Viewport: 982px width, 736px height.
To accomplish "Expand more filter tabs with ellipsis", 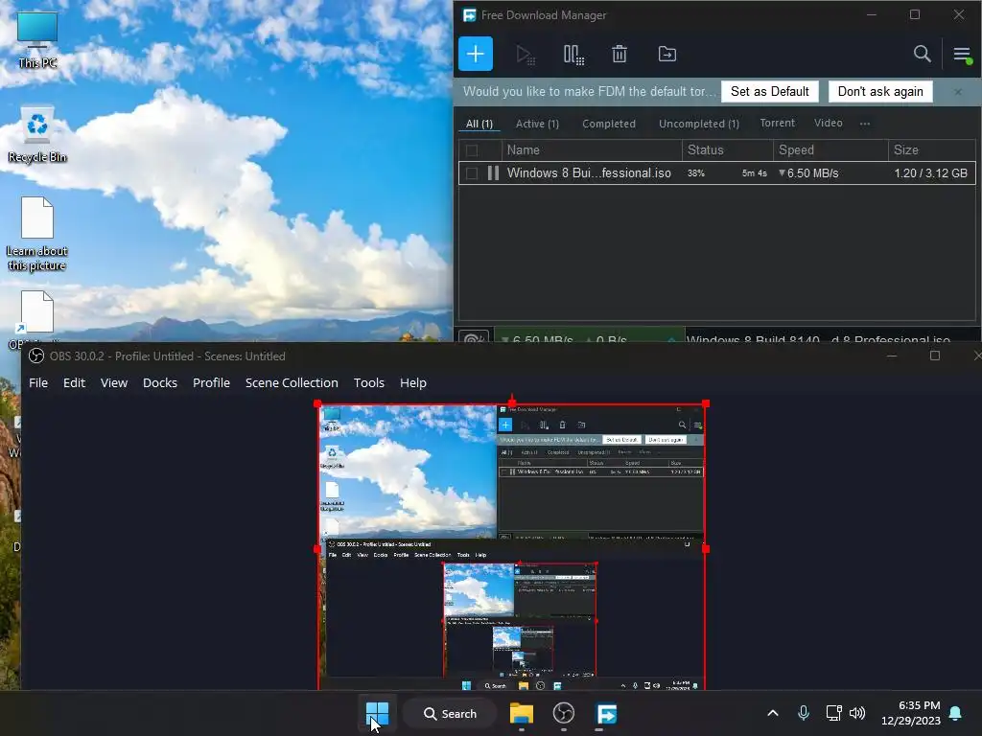I will click(x=865, y=124).
